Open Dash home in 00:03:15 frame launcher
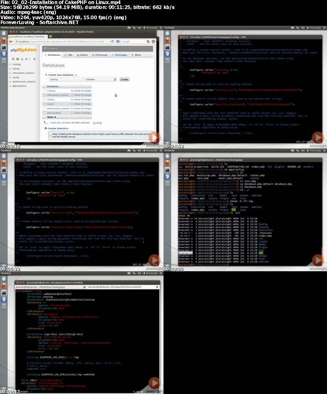The width and height of the screenshot is (327, 394). pyautogui.click(x=4, y=34)
